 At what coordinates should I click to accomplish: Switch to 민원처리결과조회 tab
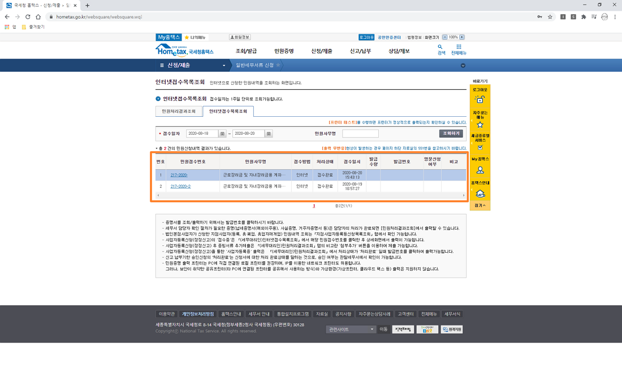pos(179,111)
